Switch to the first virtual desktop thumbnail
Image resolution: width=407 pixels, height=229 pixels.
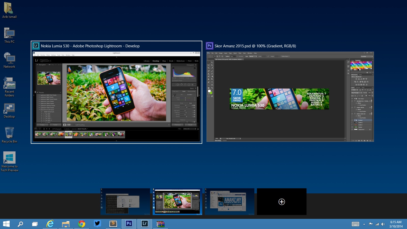(x=125, y=202)
